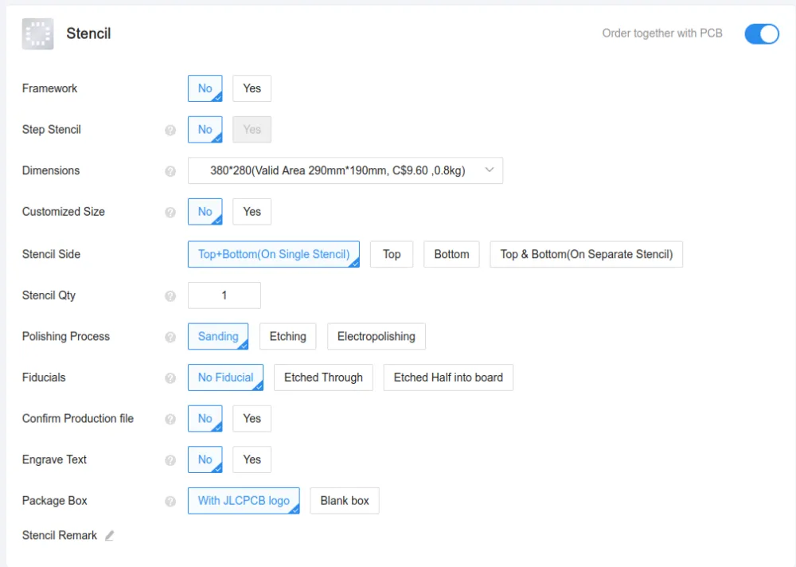Pick the Etched Through fiducial option
Screen dimensions: 796x567
click(323, 377)
